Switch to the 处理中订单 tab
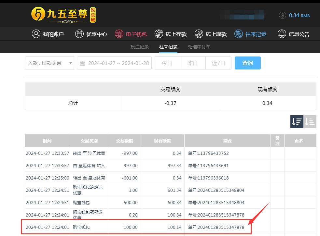 pyautogui.click(x=199, y=47)
